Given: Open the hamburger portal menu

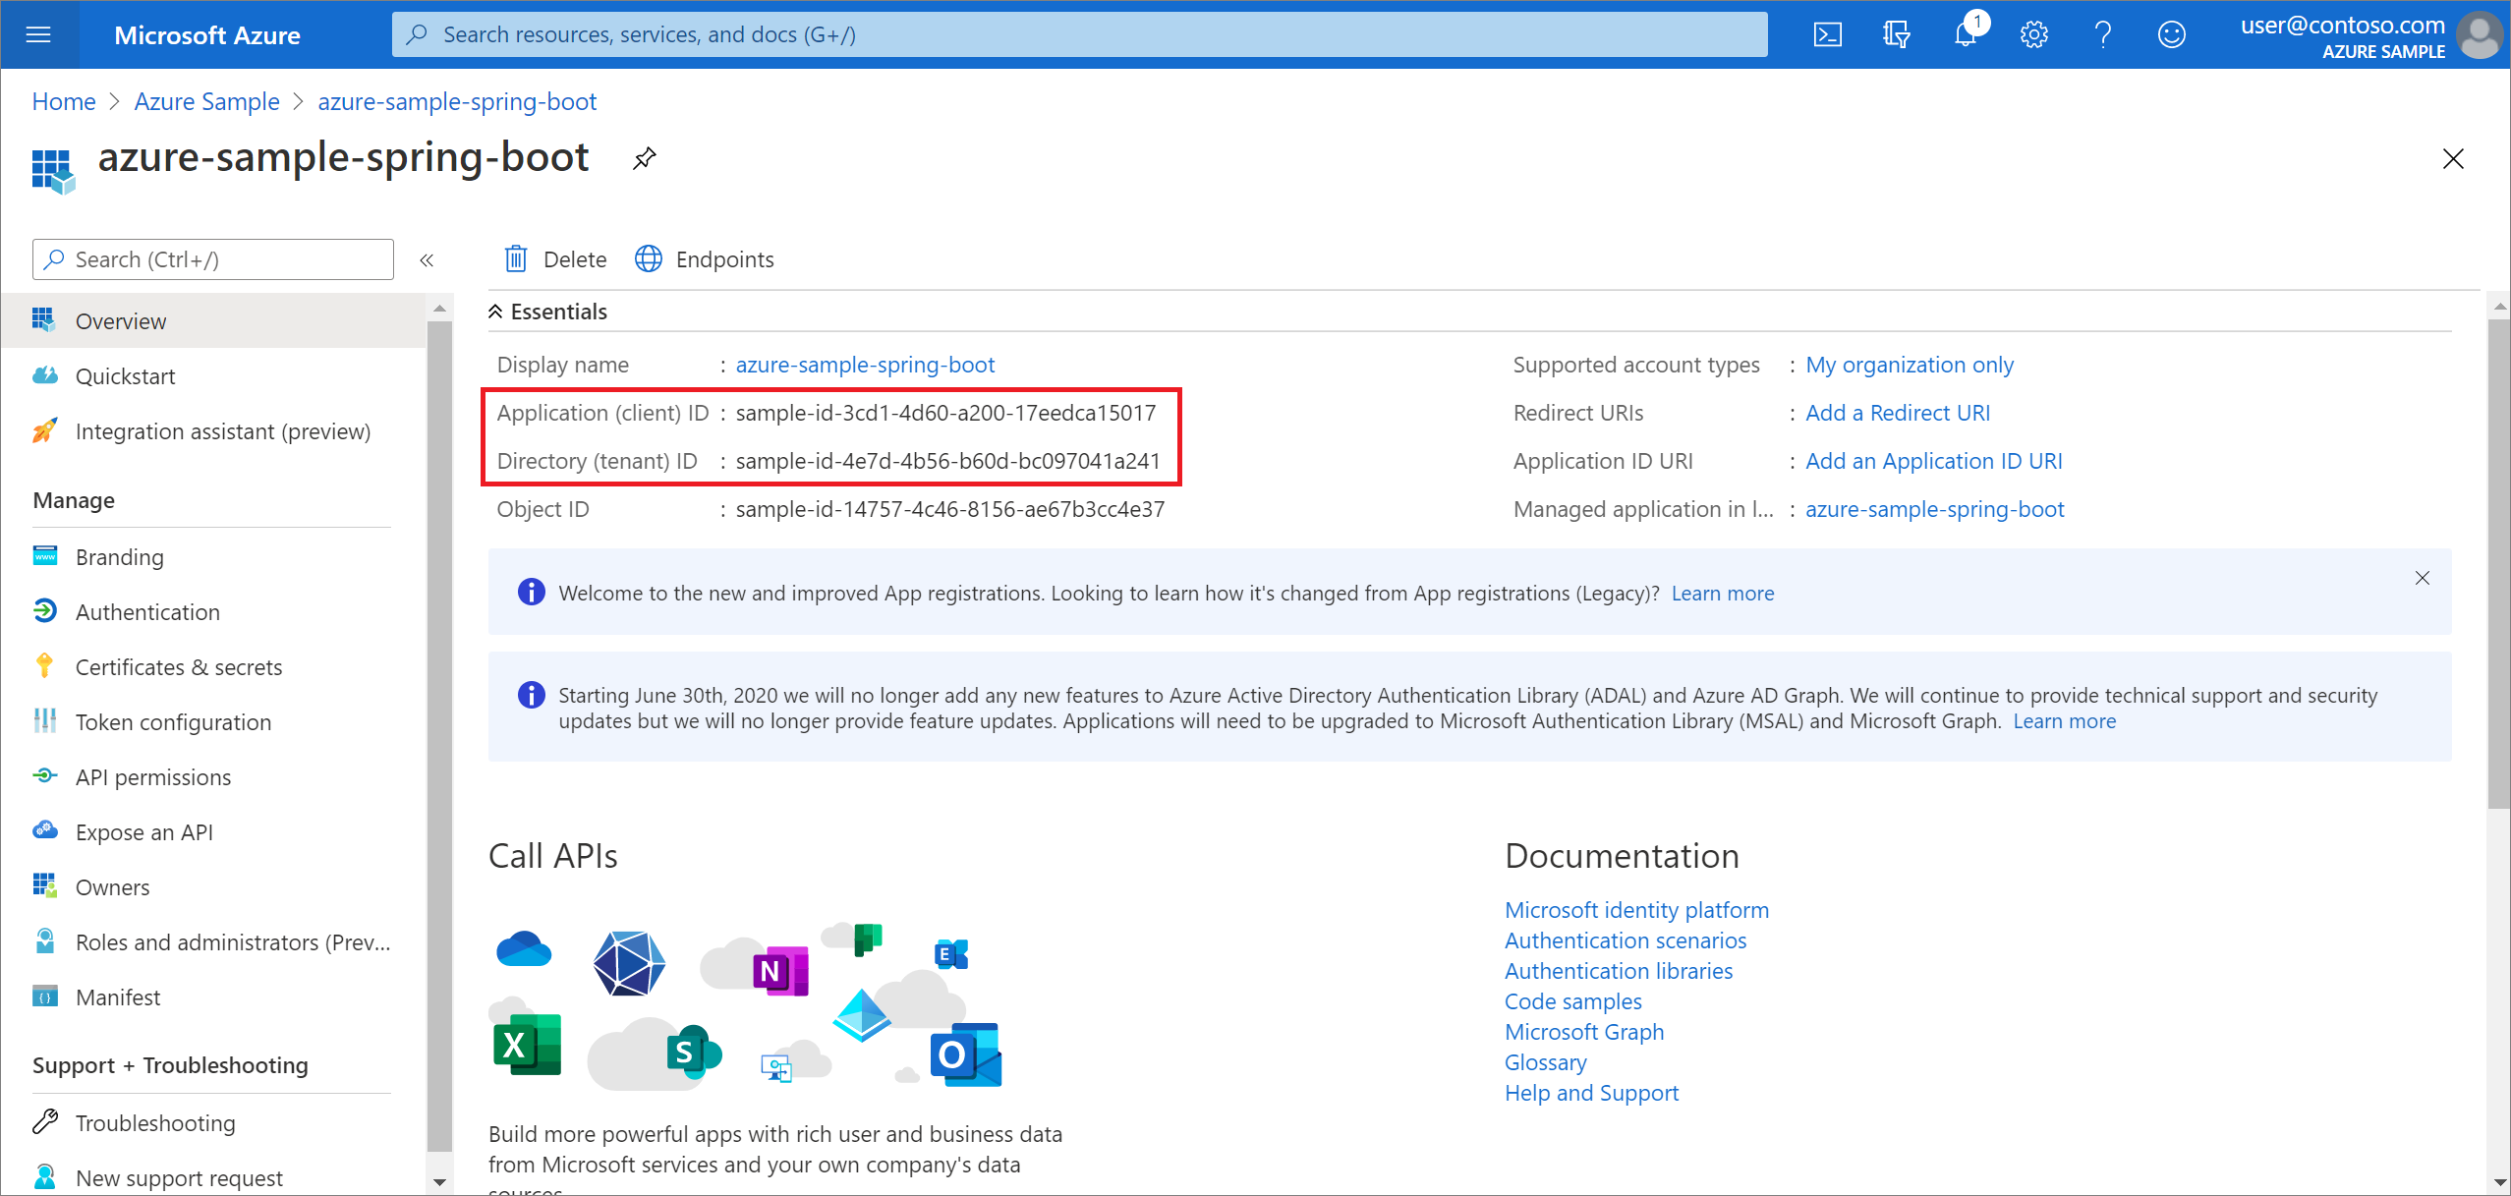Looking at the screenshot, I should coord(38,34).
